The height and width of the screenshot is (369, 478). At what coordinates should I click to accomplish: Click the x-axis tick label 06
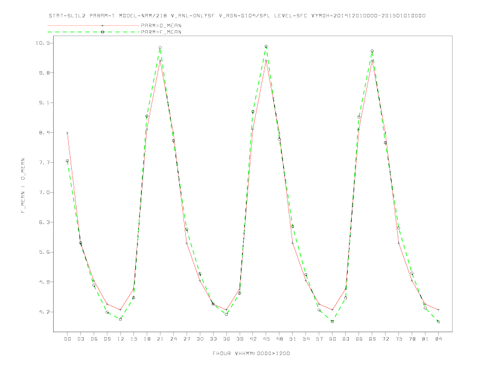pyautogui.click(x=94, y=339)
